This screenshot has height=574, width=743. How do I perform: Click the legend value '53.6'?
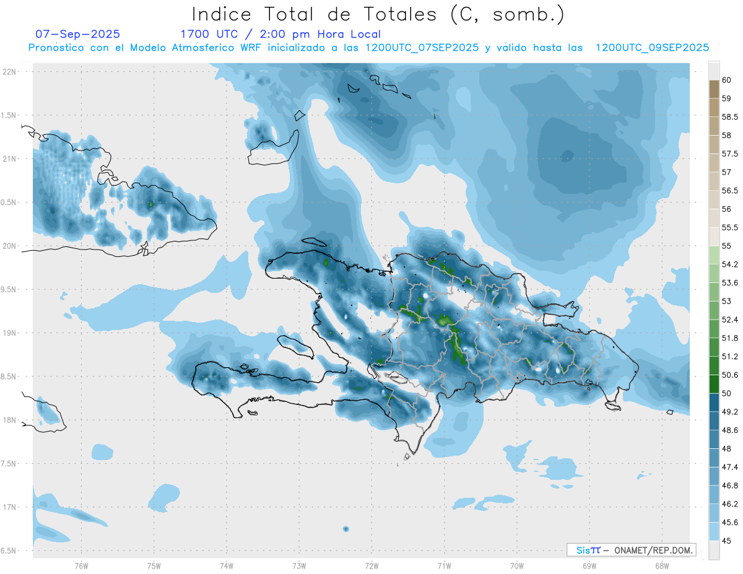(x=729, y=283)
